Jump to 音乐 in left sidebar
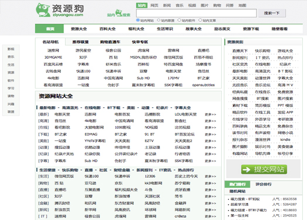The image size is (307, 220). [11, 57]
